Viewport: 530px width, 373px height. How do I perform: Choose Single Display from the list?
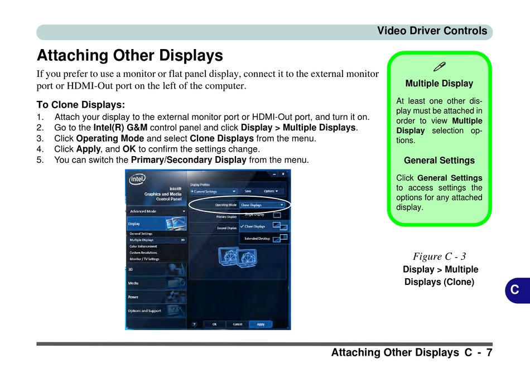(x=264, y=215)
